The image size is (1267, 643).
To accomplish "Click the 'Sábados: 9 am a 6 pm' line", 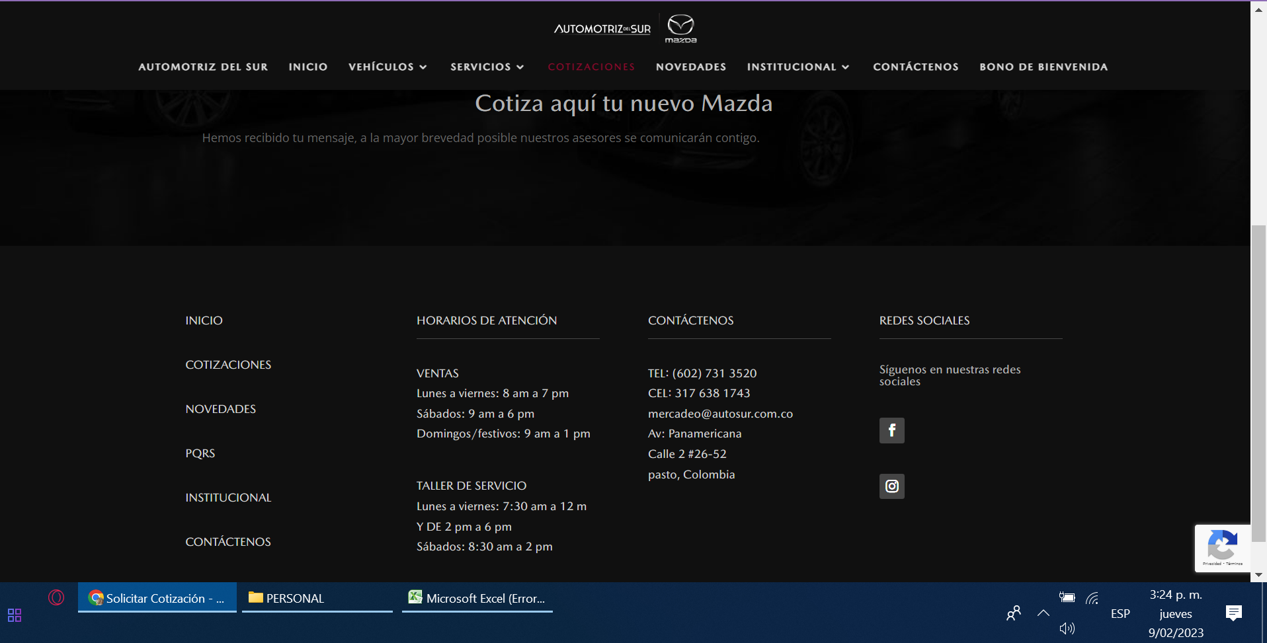I will click(475, 414).
